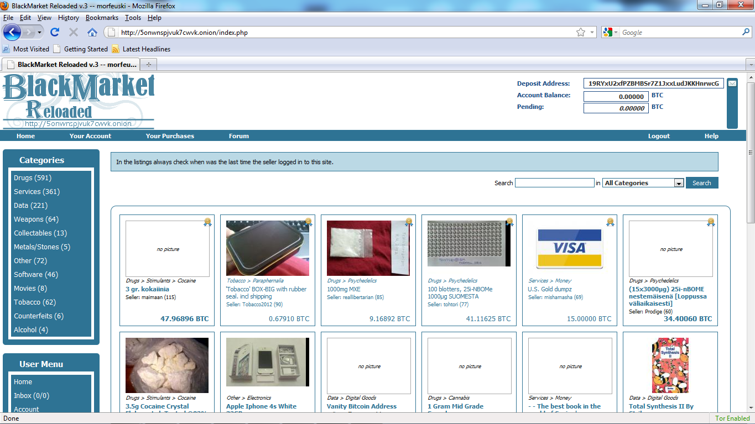
Task: Click Home in the User Menu
Action: [x=23, y=382]
